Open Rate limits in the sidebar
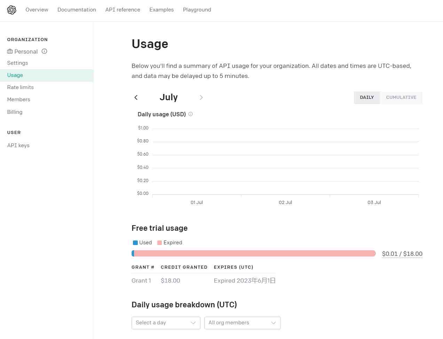Image resolution: width=443 pixels, height=339 pixels. coord(20,87)
